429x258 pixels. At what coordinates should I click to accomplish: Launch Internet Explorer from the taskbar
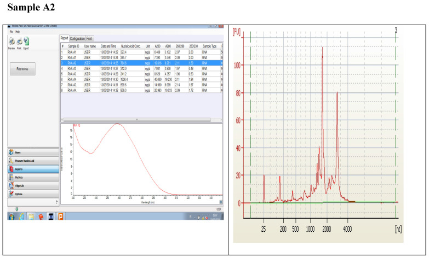click(21, 217)
